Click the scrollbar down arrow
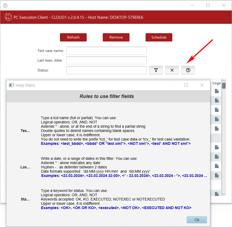This screenshot has width=232, height=227. point(224,194)
